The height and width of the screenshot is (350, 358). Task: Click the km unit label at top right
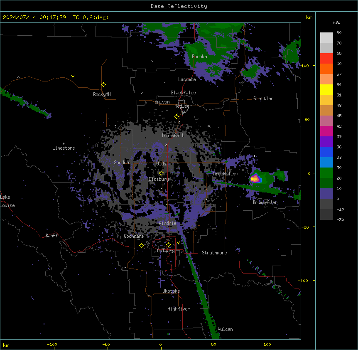309,17
